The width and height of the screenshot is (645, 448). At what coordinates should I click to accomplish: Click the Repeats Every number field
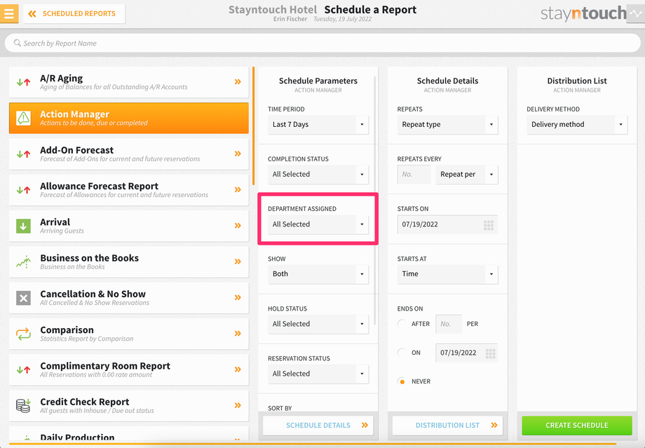(414, 175)
